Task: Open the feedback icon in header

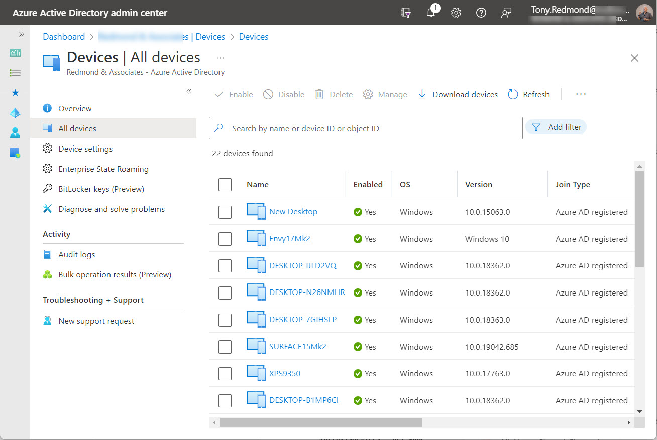Action: (506, 13)
